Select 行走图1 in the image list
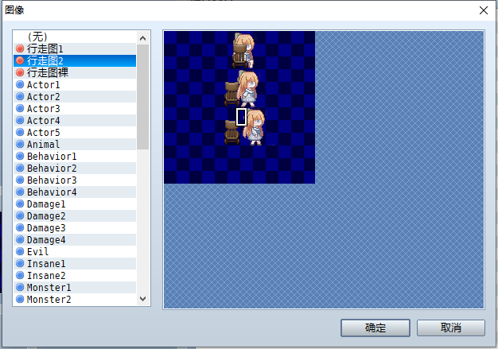The width and height of the screenshot is (498, 349). click(x=75, y=48)
